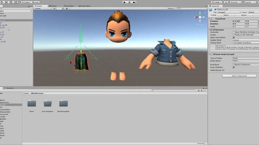The image size is (259, 145).
Task: Select the pants model with orange outline
Action: [x=81, y=62]
